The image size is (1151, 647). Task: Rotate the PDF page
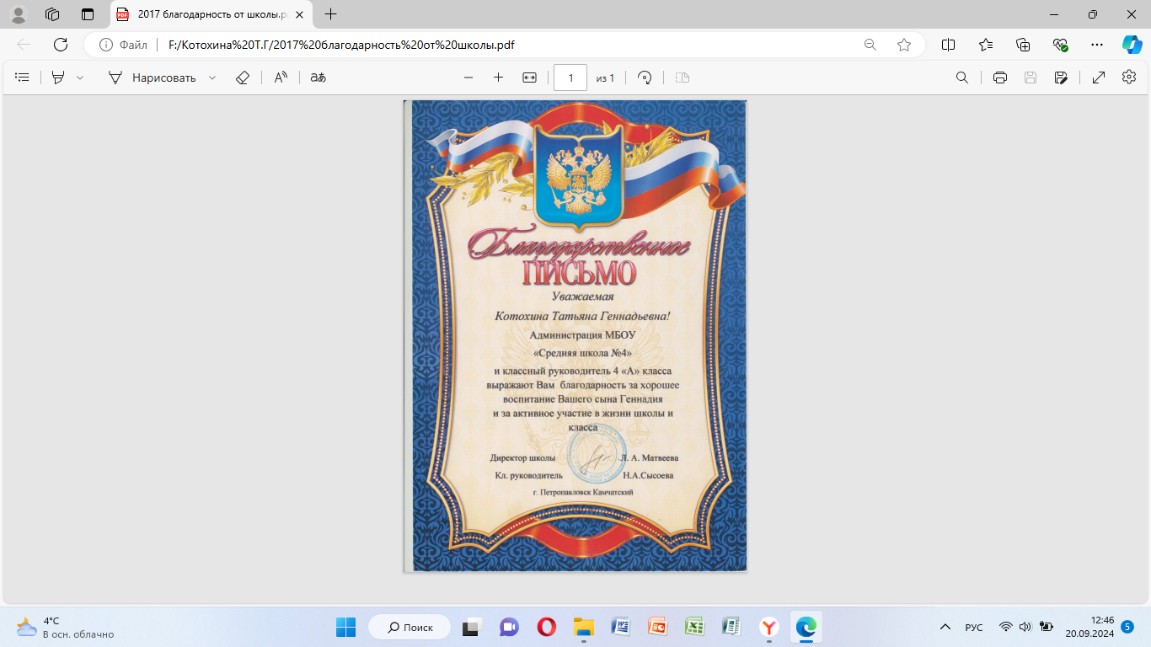[645, 78]
